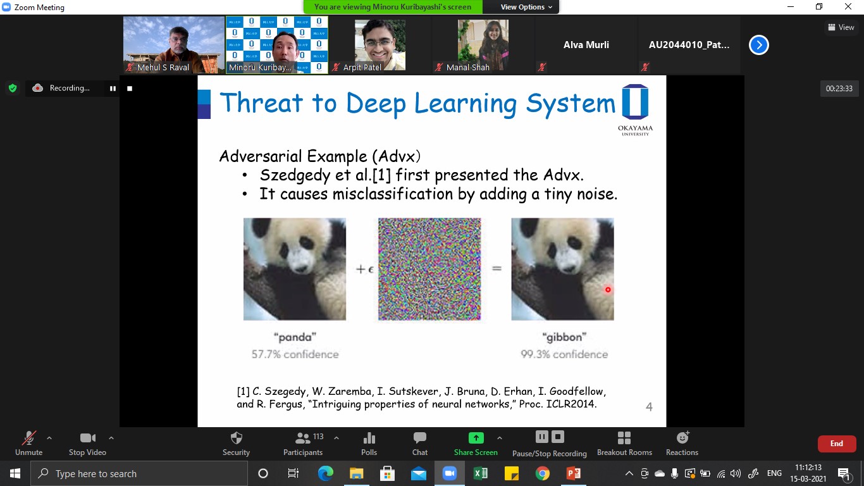Show next participants with blue arrow
864x486 pixels.
point(758,45)
